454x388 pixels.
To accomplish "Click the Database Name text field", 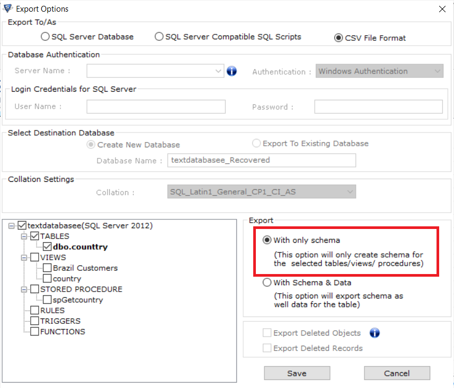I will [262, 160].
